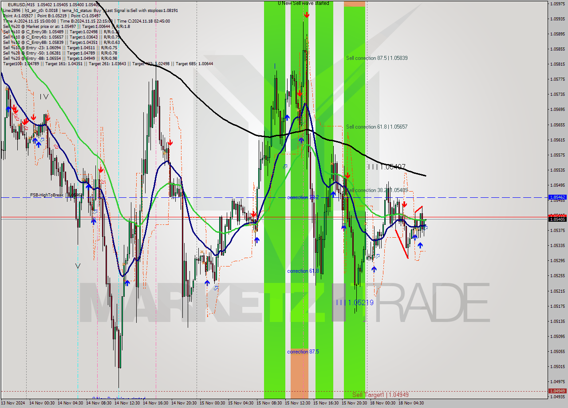
Task: Click the 'Target100: 1.04789' targets line
Action: tap(108, 63)
